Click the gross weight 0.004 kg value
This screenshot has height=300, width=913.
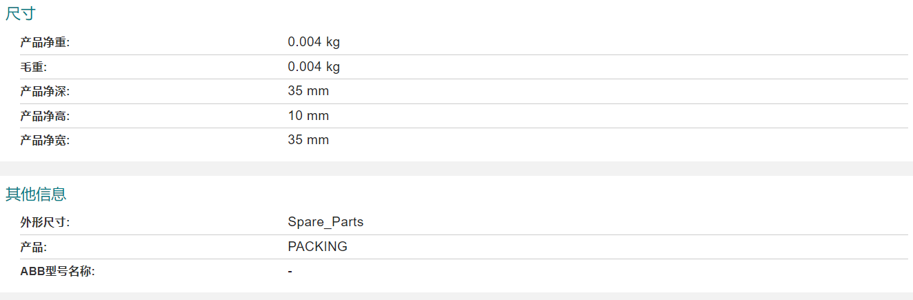coord(314,67)
